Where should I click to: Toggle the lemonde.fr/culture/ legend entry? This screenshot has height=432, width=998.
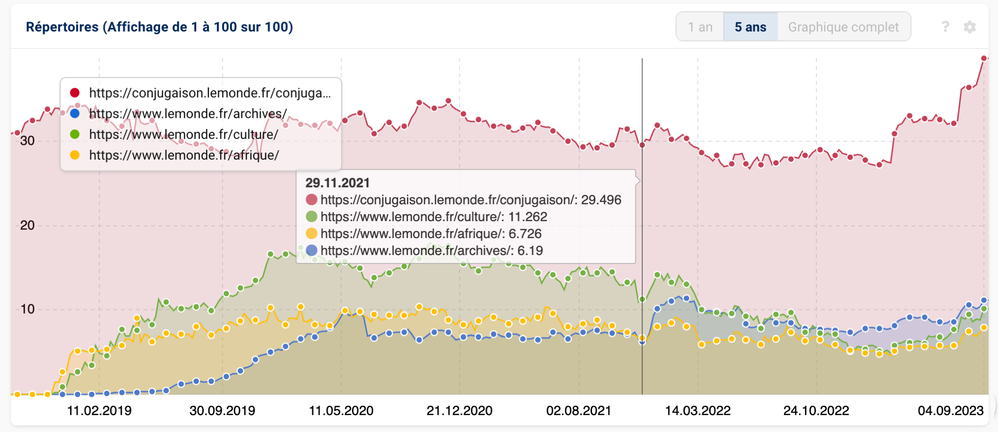tap(174, 134)
